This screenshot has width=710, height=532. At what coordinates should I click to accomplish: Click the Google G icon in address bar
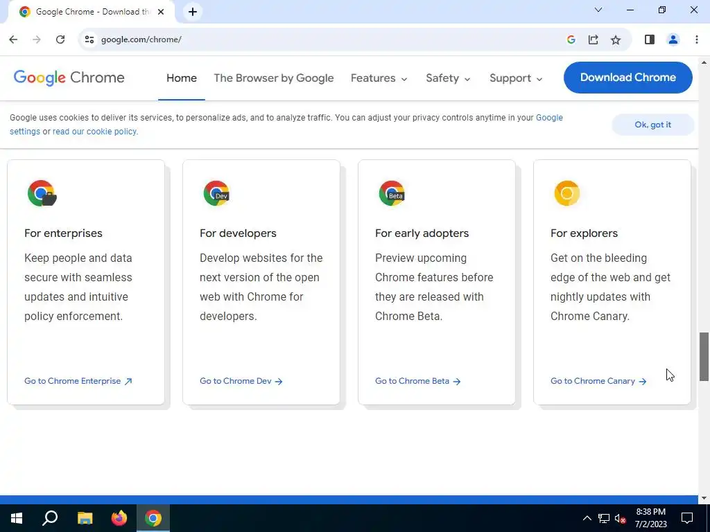(x=571, y=39)
